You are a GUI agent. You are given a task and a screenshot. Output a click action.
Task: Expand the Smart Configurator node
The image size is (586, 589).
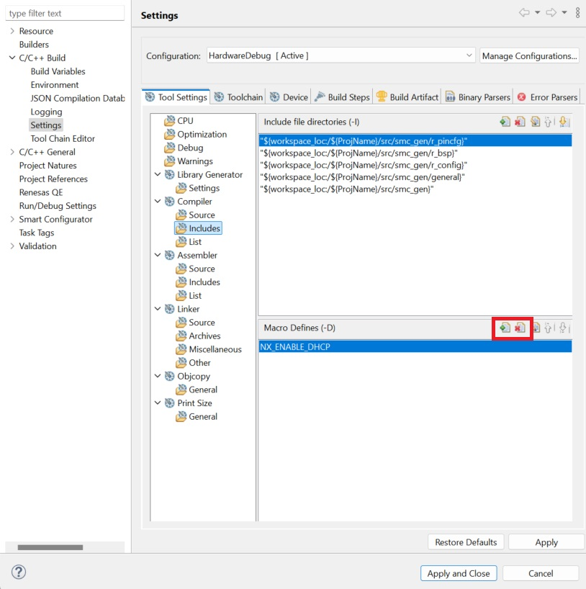12,220
